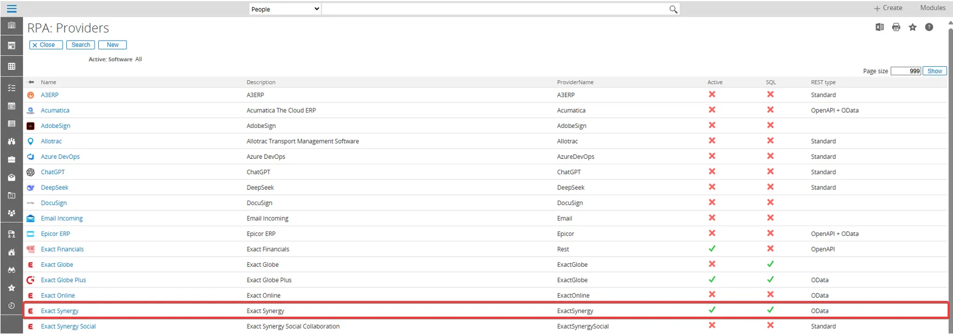Image resolution: width=953 pixels, height=334 pixels.
Task: Select the All filter option
Action: [x=139, y=60]
